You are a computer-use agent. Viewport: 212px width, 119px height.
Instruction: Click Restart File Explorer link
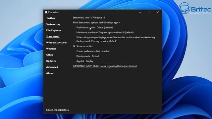[x=58, y=110]
